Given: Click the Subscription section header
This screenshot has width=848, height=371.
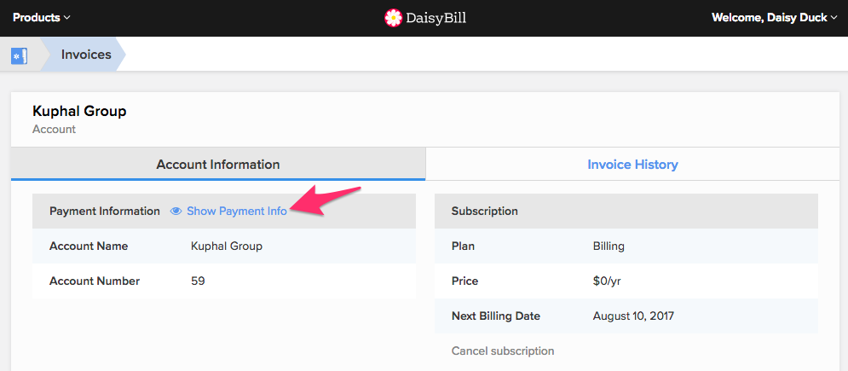Looking at the screenshot, I should click(x=626, y=211).
